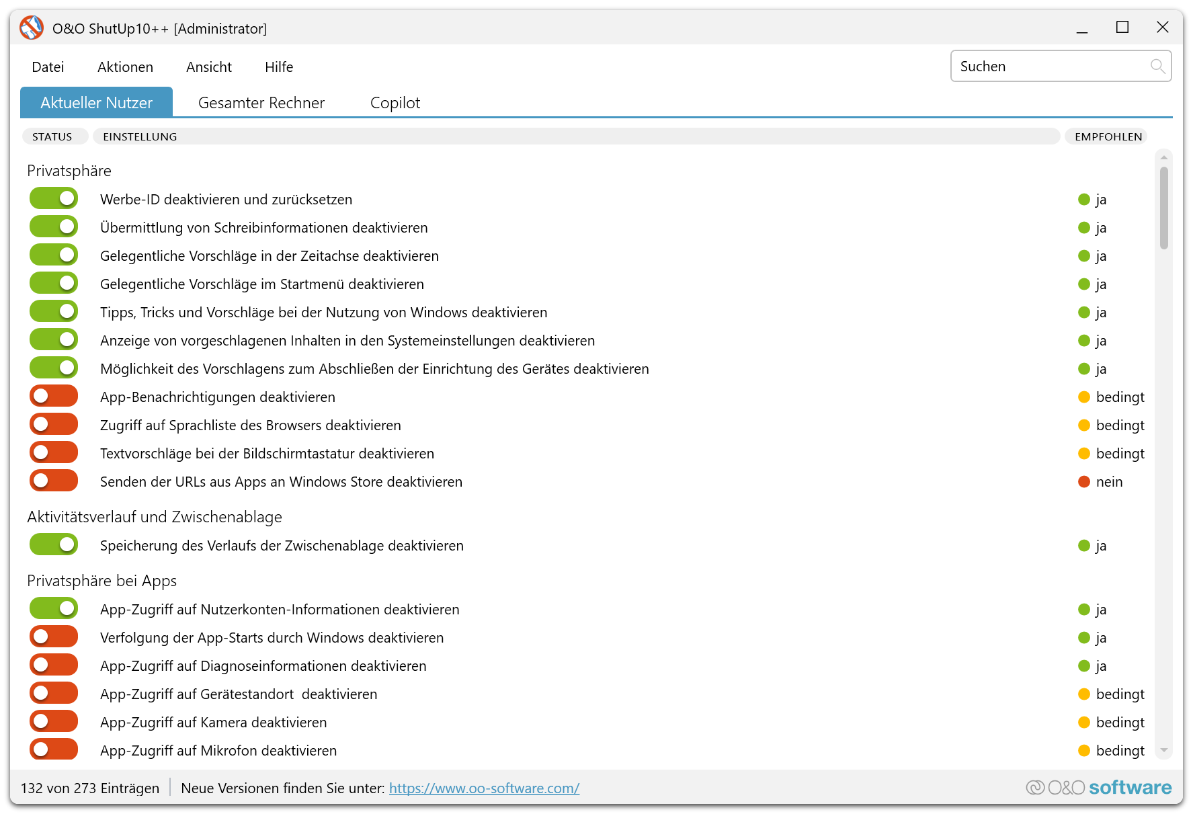
Task: Sort by the EMPFOHLEN column header
Action: [x=1108, y=136]
